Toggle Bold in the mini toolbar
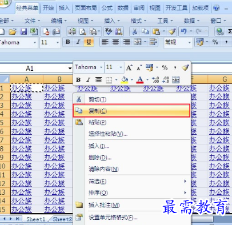The height and width of the screenshot is (225, 232). (x=78, y=80)
